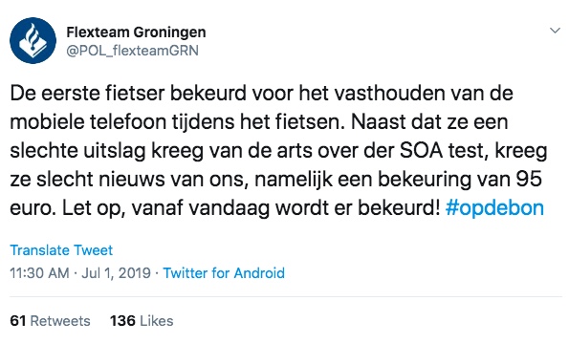569x344 pixels.
Task: Open the Flexteam Groningen display name
Action: pos(136,32)
